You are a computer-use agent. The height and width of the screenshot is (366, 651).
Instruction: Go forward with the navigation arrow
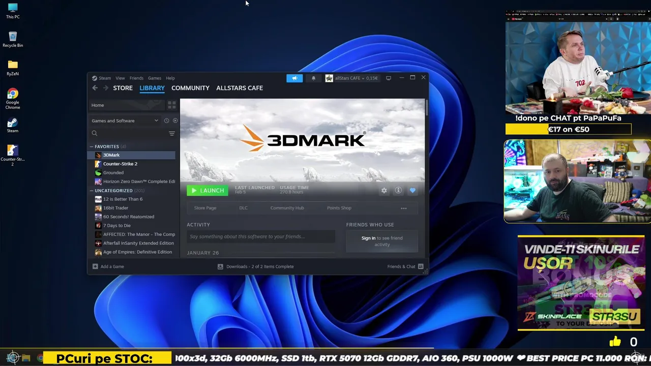[106, 88]
